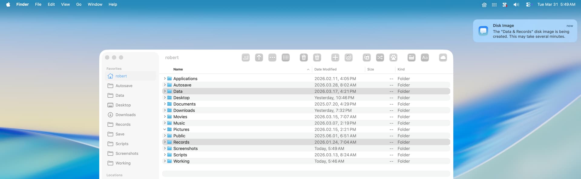Select Scripts in the sidebar Favorites

122,144
